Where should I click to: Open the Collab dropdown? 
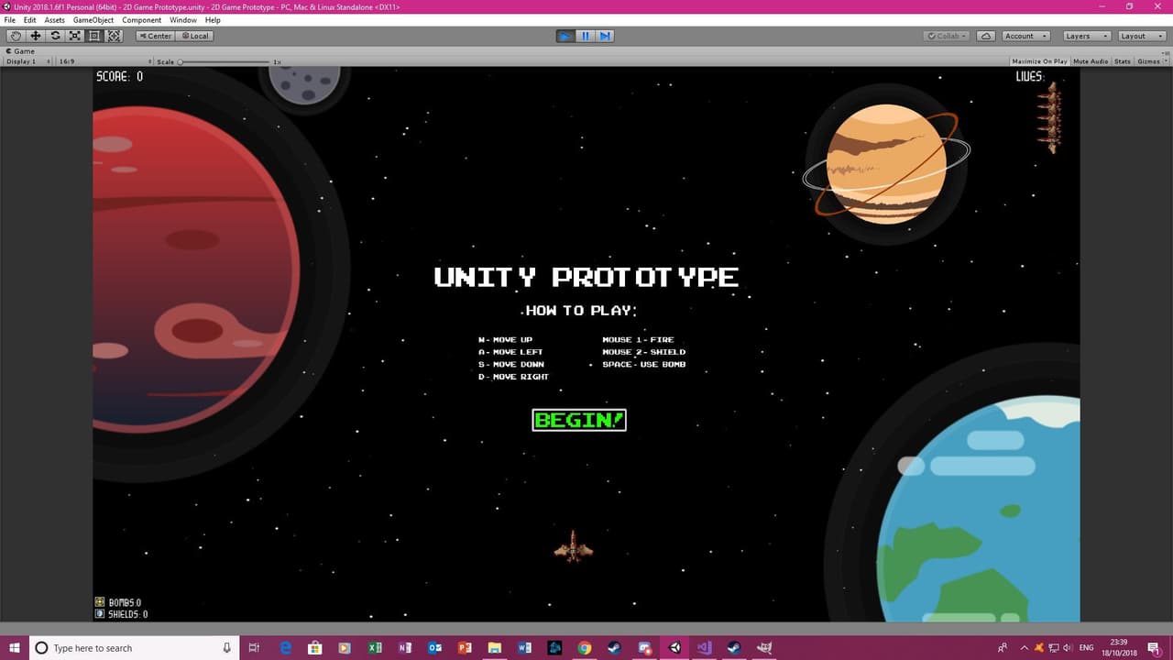pos(948,36)
